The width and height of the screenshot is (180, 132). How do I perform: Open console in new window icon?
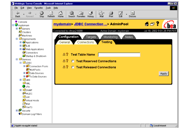(152, 24)
